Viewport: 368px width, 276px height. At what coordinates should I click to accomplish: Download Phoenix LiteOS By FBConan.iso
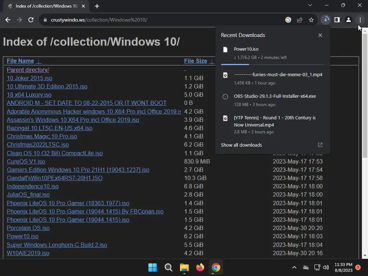point(85,211)
